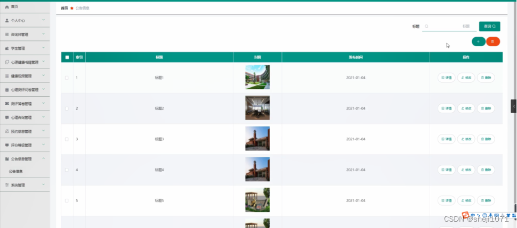Image resolution: width=517 pixels, height=228 pixels.
Task: Click the orange trash batch-delete button
Action: coord(493,41)
